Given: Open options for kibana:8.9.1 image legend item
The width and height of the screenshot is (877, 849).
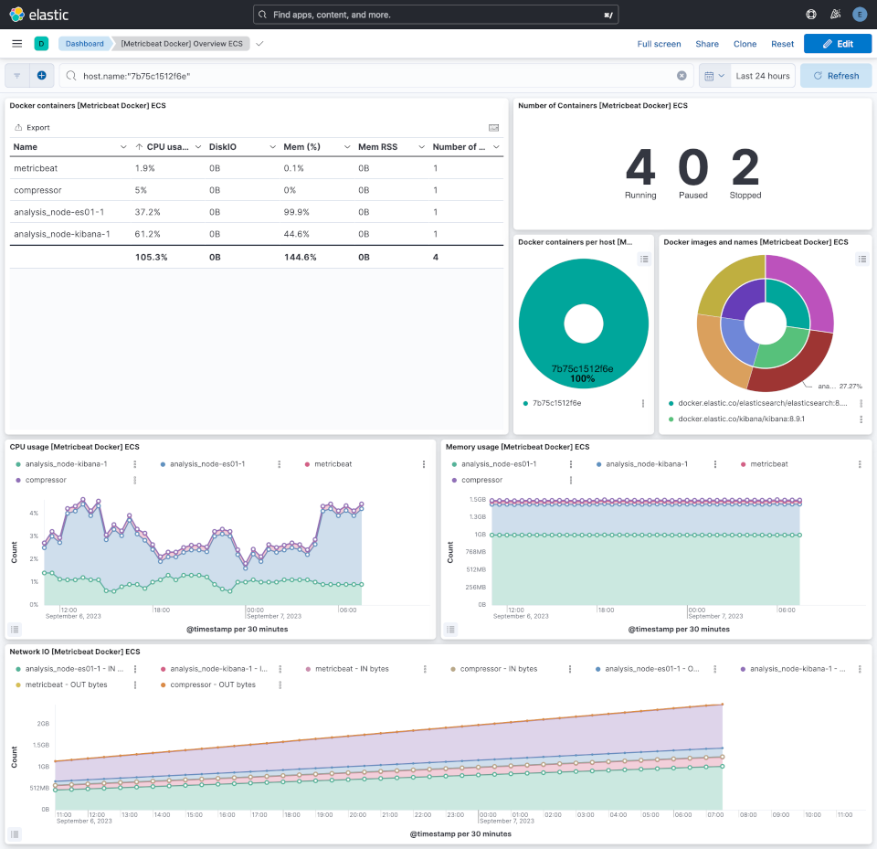Looking at the screenshot, I should (x=861, y=419).
